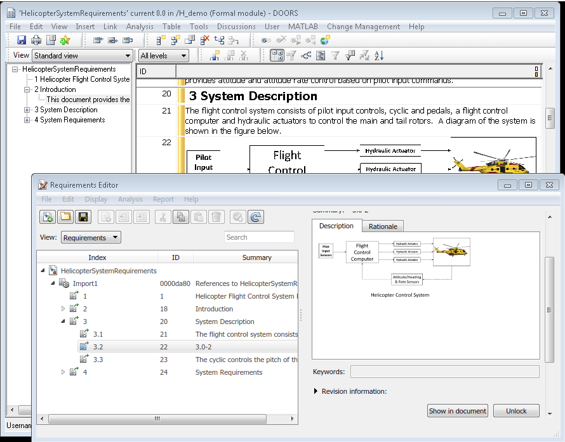
Task: Click the Index column header
Action: pyautogui.click(x=97, y=257)
